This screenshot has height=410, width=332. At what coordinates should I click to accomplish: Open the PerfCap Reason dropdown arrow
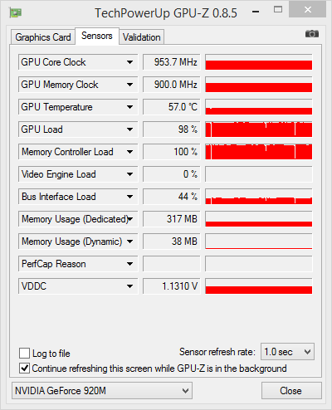(x=129, y=264)
